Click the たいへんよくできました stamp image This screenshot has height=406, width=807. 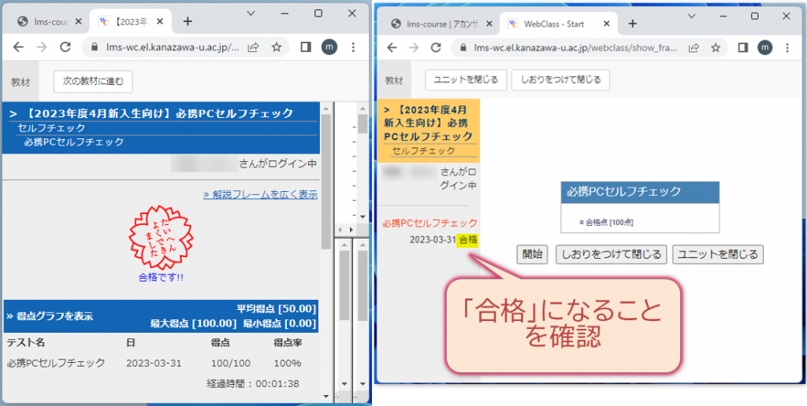[x=161, y=236]
